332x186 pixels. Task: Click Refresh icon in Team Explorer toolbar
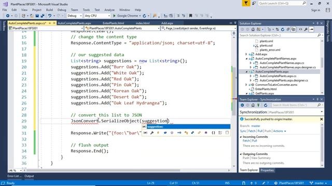(266, 105)
